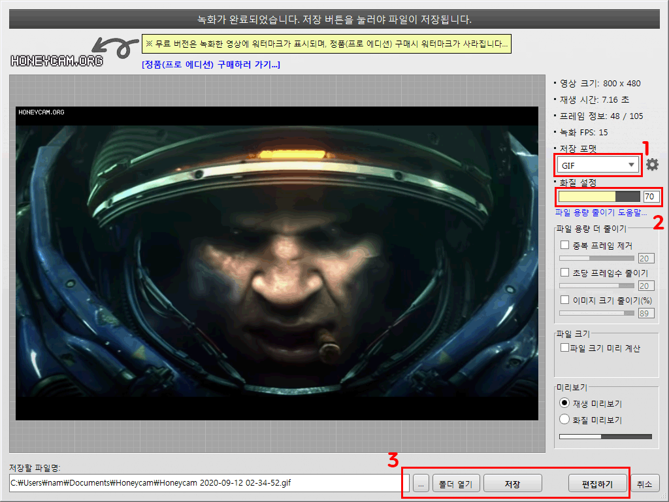Screen dimensions: 669x502
Task: Click the save file name path field
Action: point(209,483)
